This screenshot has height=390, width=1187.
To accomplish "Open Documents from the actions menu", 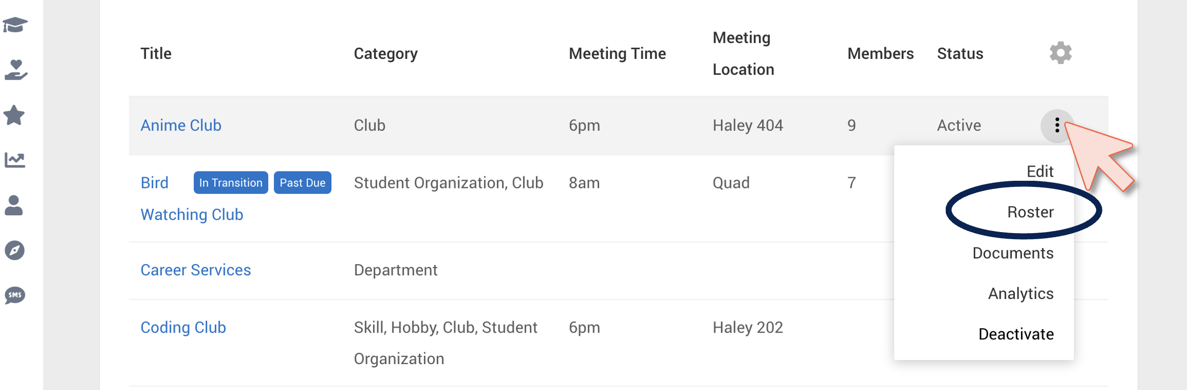I will click(1013, 253).
